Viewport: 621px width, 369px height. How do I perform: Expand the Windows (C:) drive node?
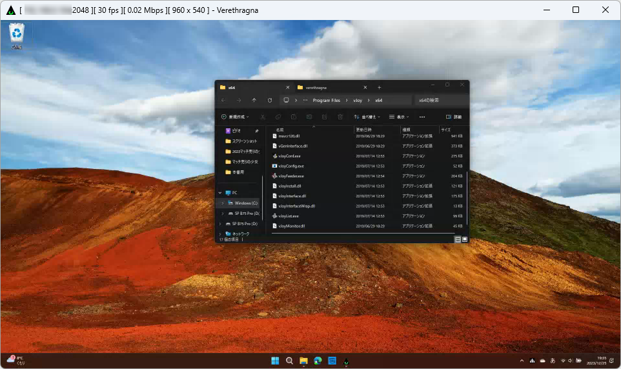click(x=223, y=203)
